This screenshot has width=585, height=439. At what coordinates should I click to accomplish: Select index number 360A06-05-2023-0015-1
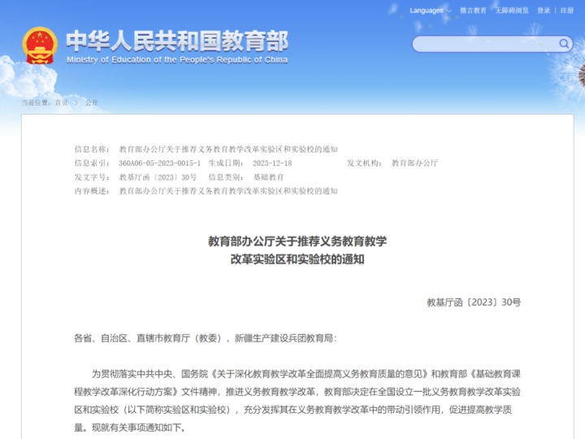pos(160,163)
